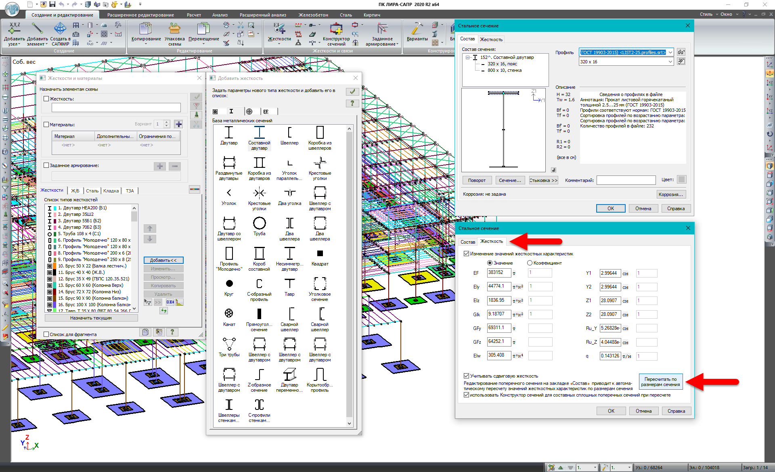Select the Коэффициент radio button
This screenshot has width=775, height=472.
530,263
